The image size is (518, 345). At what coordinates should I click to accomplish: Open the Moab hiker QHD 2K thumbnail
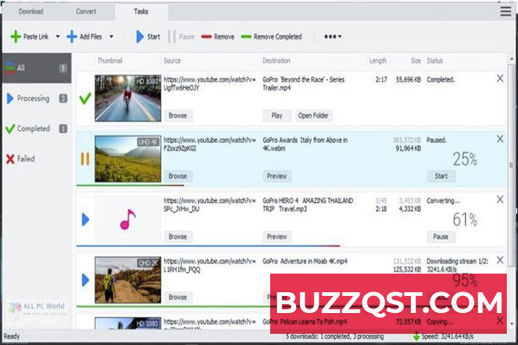point(128,280)
